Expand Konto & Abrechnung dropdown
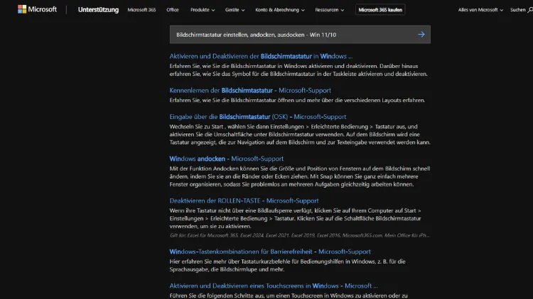The image size is (533, 299). [x=280, y=10]
